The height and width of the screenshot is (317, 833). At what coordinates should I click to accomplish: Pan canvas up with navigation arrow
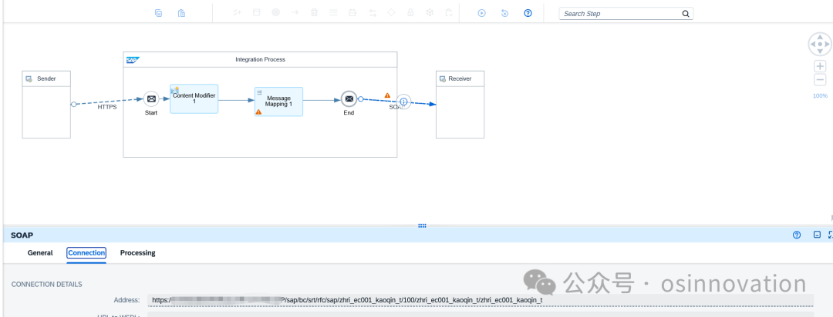[x=820, y=38]
